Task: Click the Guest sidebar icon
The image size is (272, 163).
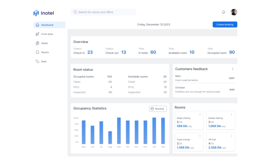Action: pyautogui.click(x=37, y=43)
